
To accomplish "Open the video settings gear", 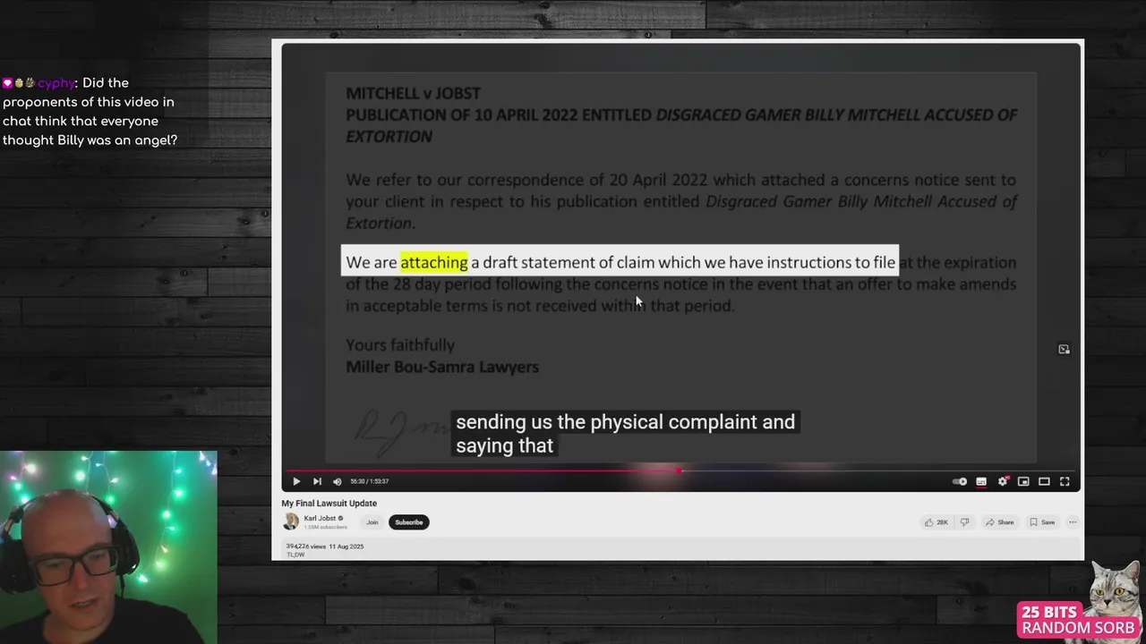I will tap(1003, 481).
